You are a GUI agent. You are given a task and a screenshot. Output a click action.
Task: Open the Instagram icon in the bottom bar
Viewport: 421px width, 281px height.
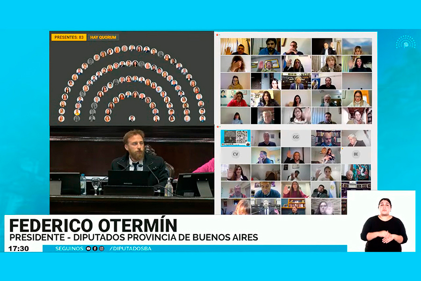[102, 249]
